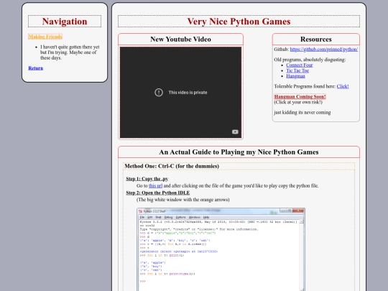Click 'Old programs, absolutely disgusting:' text
The image size is (388, 291).
[x=310, y=60]
